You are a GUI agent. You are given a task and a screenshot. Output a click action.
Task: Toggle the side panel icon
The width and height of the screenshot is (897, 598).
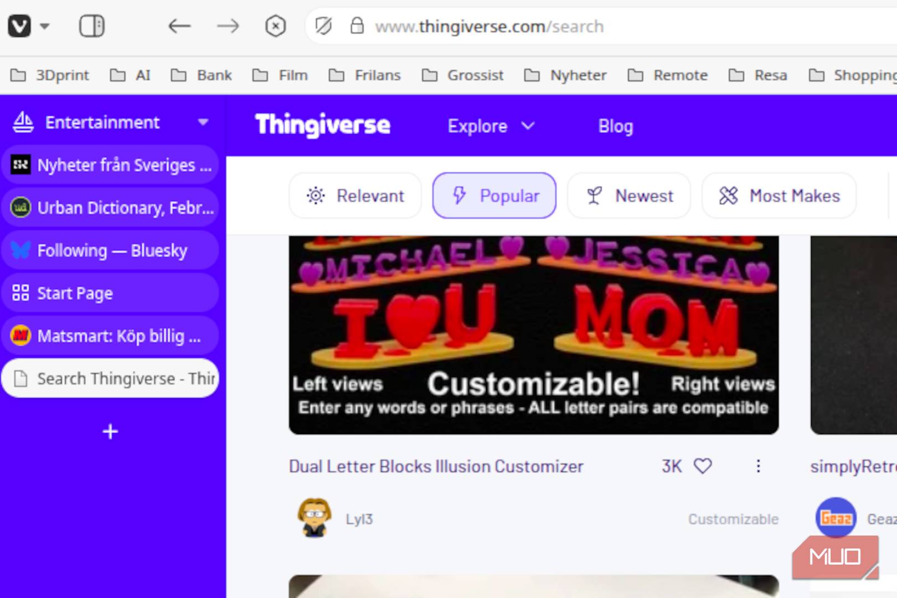(x=91, y=26)
